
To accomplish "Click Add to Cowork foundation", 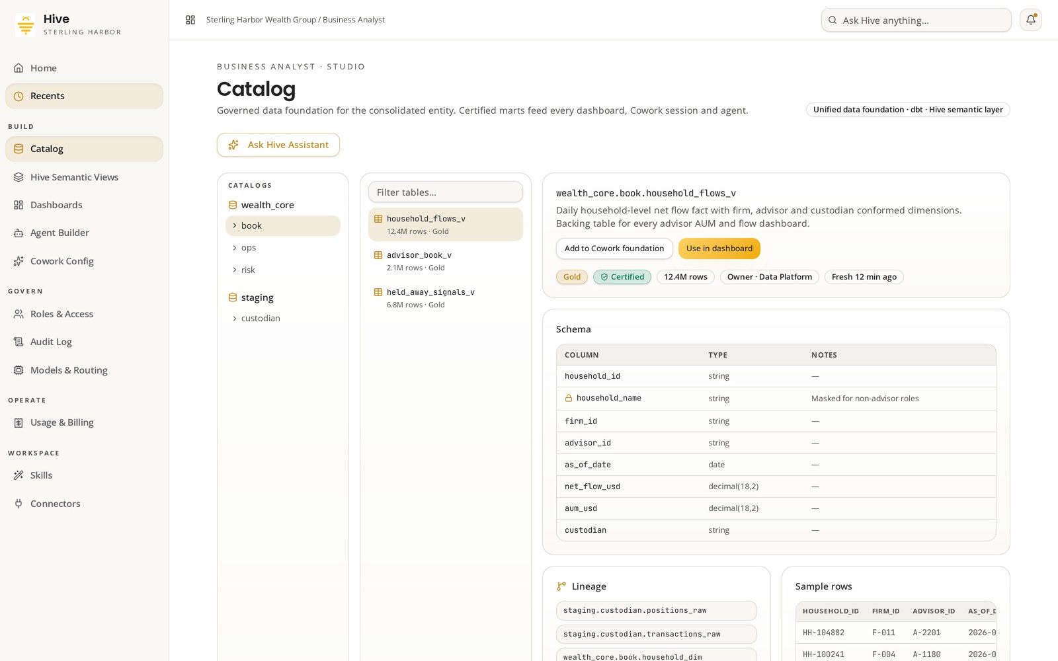I will [614, 249].
